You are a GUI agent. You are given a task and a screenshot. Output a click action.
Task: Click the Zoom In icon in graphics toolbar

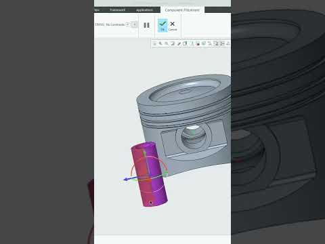click(x=160, y=43)
